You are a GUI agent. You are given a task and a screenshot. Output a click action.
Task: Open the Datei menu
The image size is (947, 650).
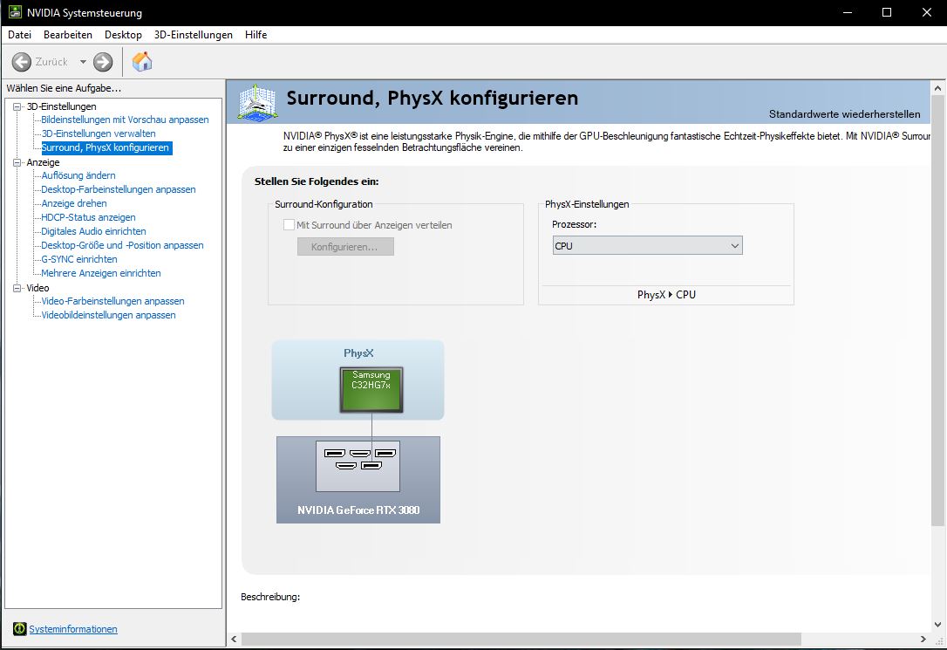coord(19,34)
